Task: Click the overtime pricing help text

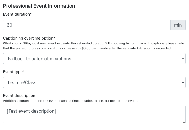Action: coord(93,46)
